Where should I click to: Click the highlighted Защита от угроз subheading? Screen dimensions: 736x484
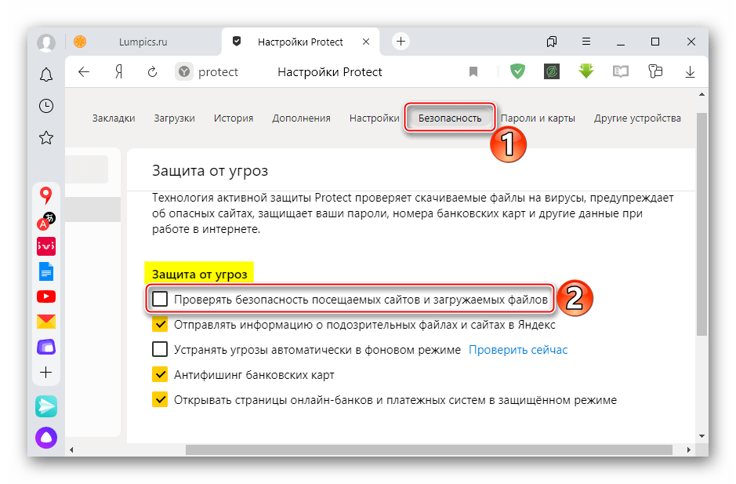click(200, 274)
